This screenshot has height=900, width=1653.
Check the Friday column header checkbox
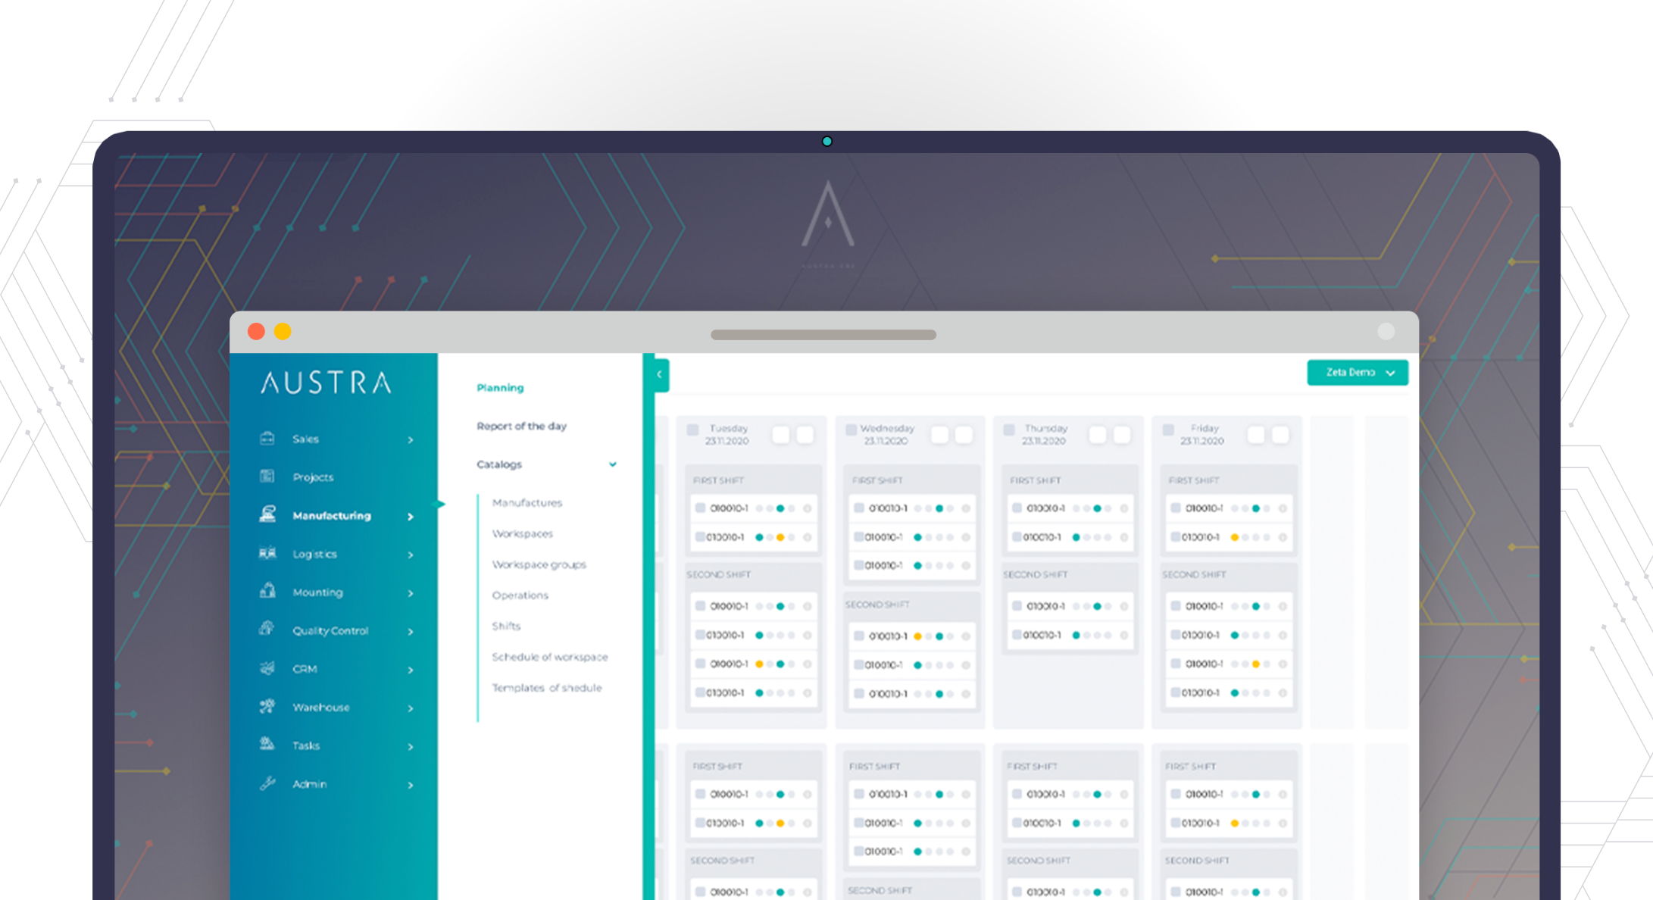point(1168,430)
